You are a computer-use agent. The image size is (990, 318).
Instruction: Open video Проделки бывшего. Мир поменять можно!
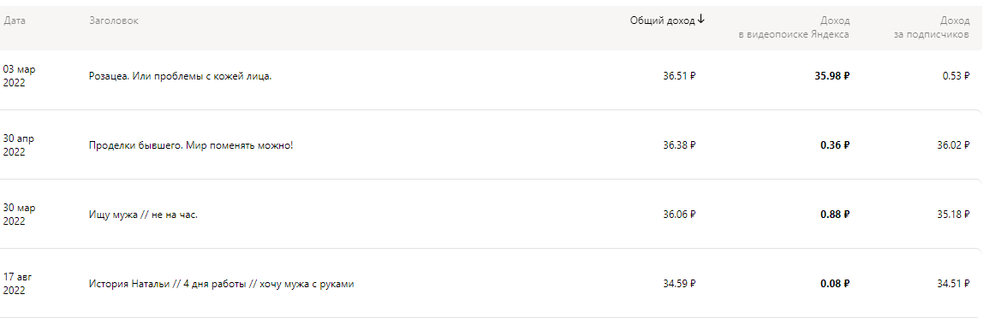pos(191,145)
